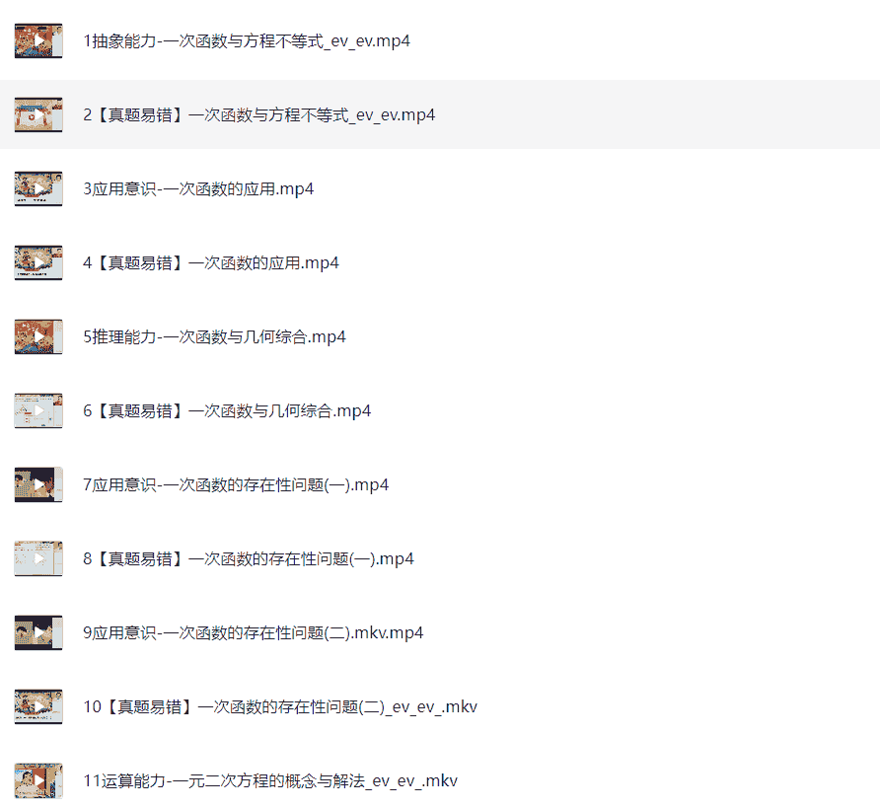
Task: Click play icon for 10【真题易错】存在性问题(二)
Action: [38, 706]
